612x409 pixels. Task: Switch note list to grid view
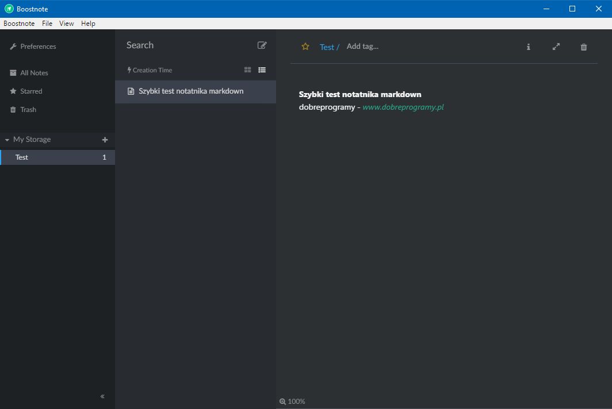click(247, 70)
